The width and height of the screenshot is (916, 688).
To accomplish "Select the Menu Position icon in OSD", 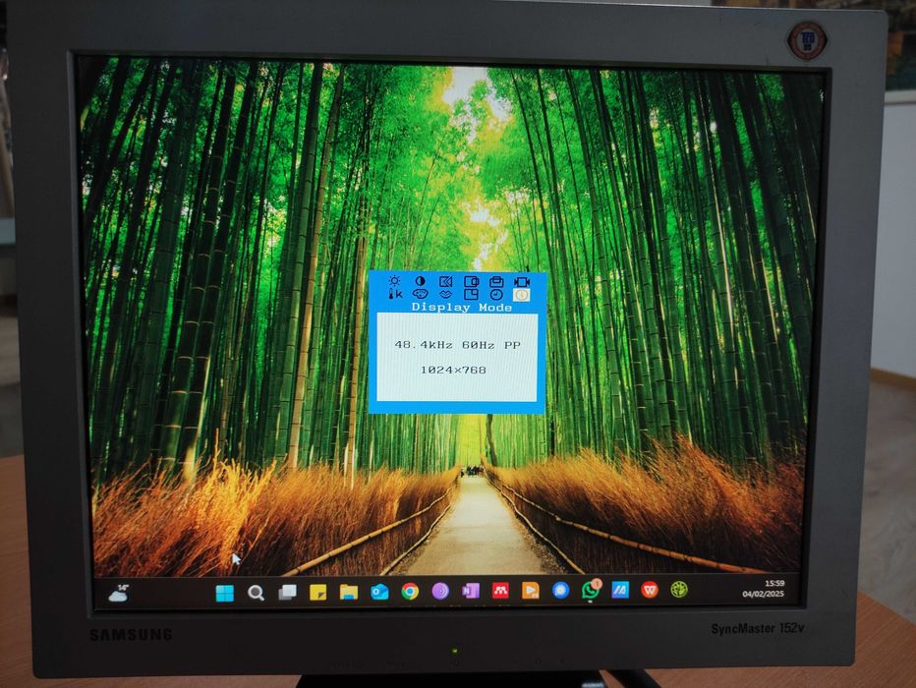I will pos(472,294).
